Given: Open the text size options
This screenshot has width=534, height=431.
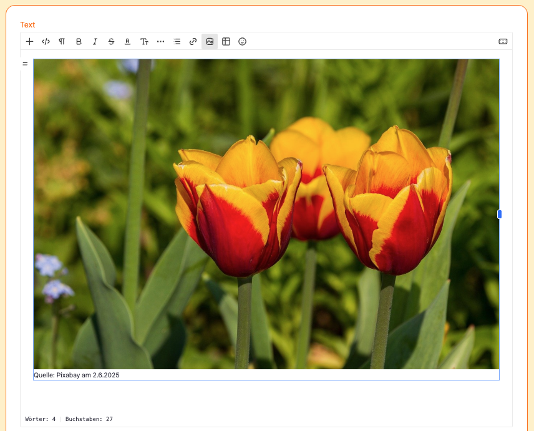Looking at the screenshot, I should 144,42.
